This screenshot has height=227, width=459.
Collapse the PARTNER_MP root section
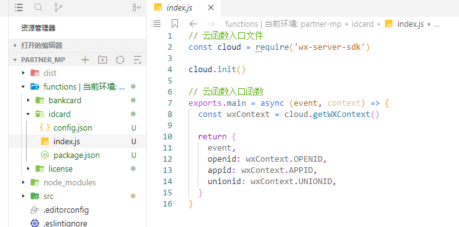pos(15,60)
